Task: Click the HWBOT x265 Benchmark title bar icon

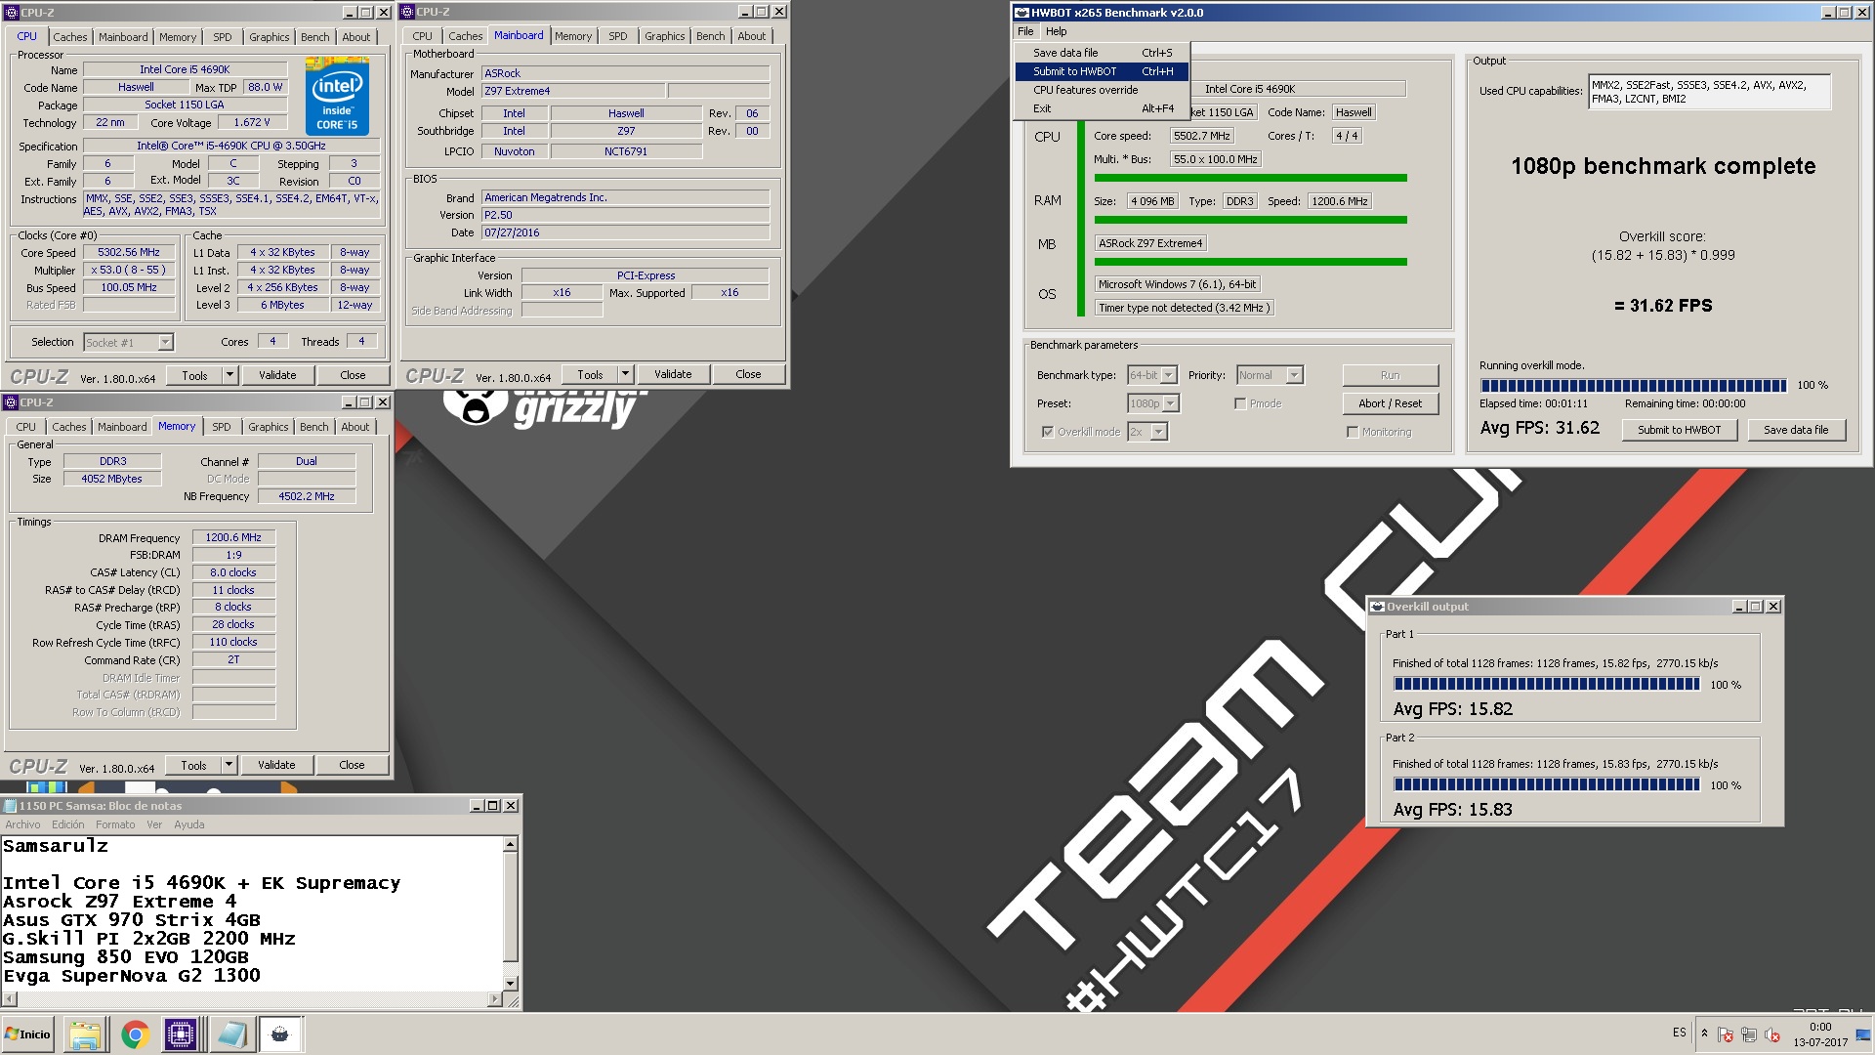Action: [x=1022, y=13]
